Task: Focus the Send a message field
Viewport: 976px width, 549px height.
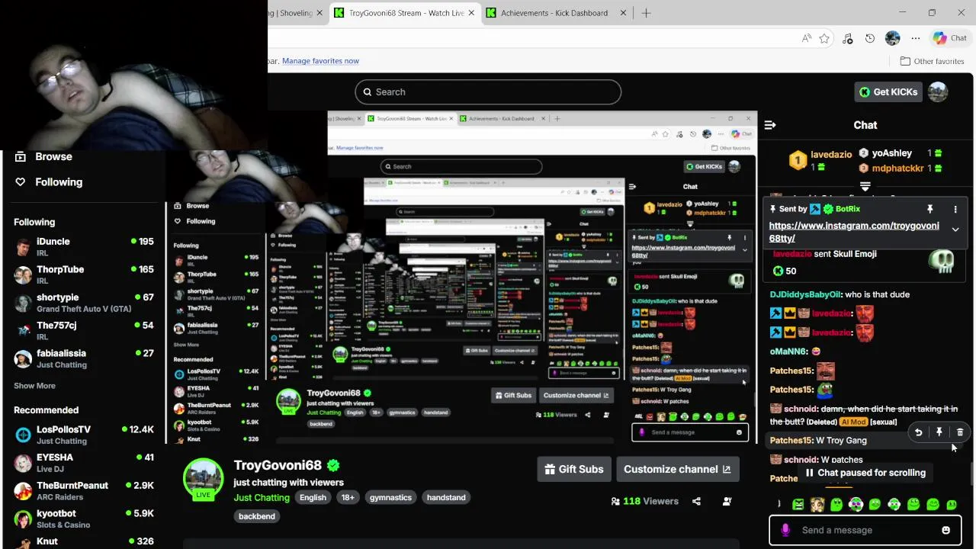Action: tap(865, 530)
